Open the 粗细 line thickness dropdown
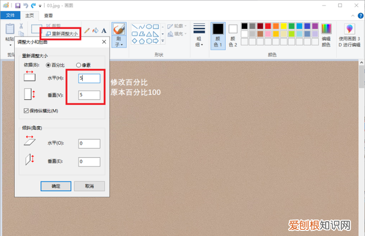 (x=199, y=35)
